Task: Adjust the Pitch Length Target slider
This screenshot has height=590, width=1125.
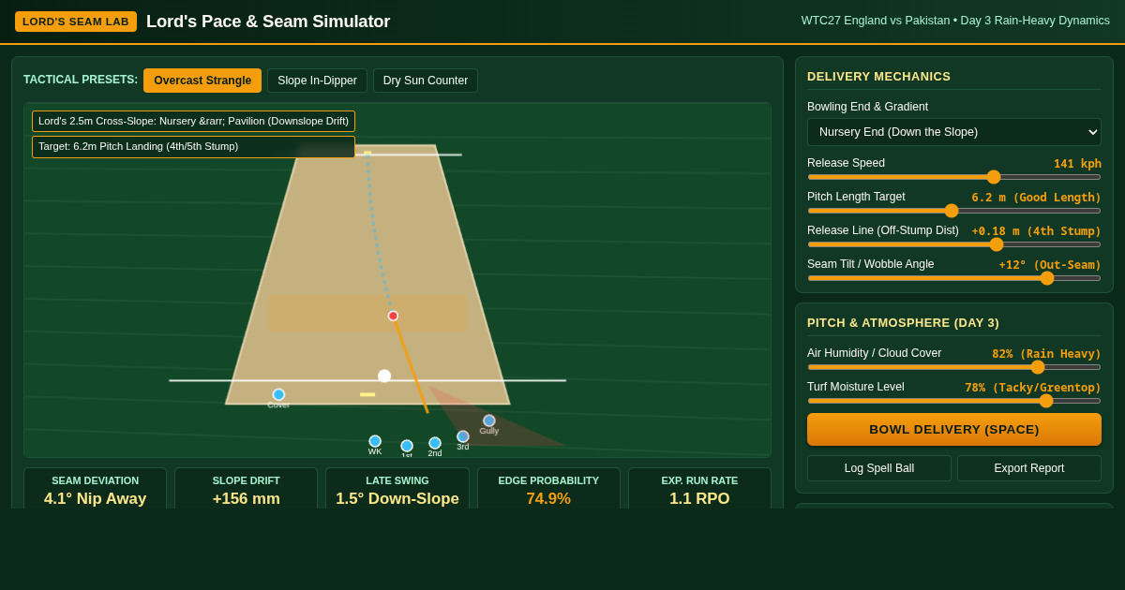Action: pos(954,211)
